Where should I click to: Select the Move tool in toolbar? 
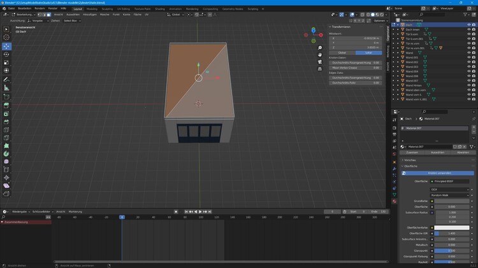click(x=6, y=46)
